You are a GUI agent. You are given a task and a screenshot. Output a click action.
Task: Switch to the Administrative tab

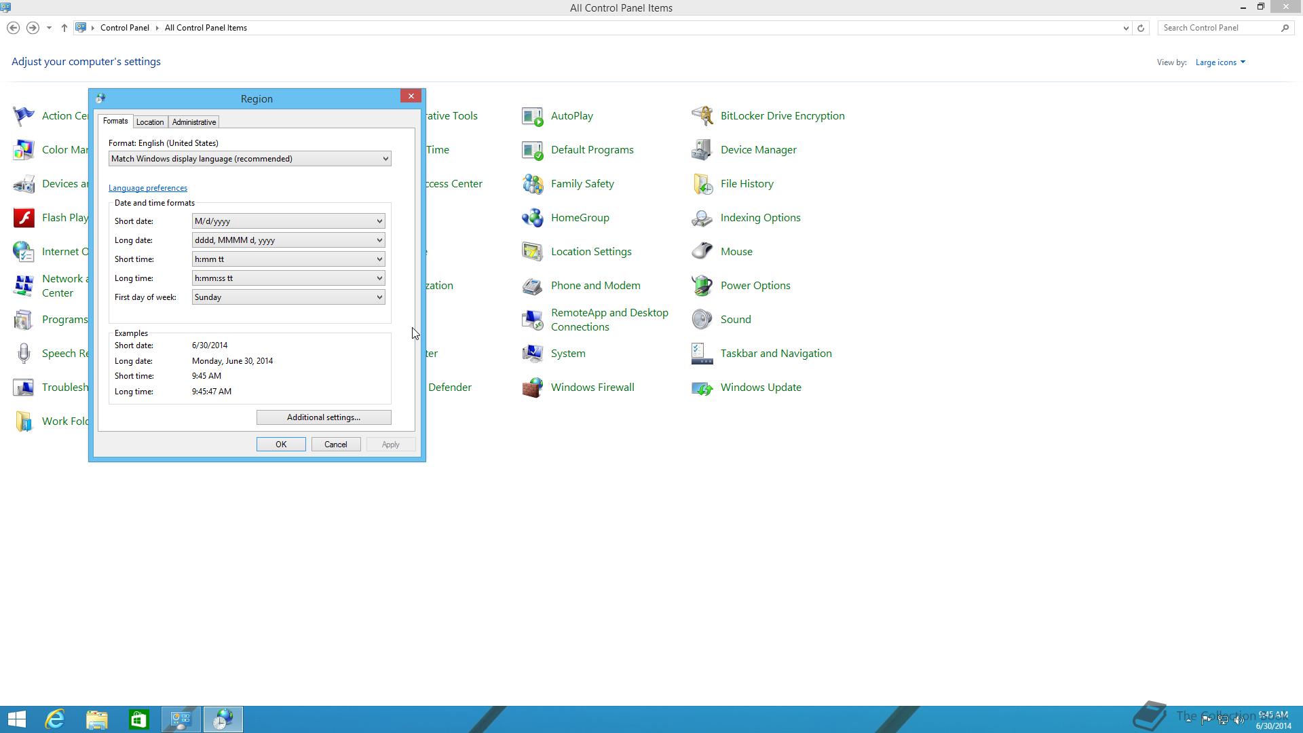(x=194, y=122)
